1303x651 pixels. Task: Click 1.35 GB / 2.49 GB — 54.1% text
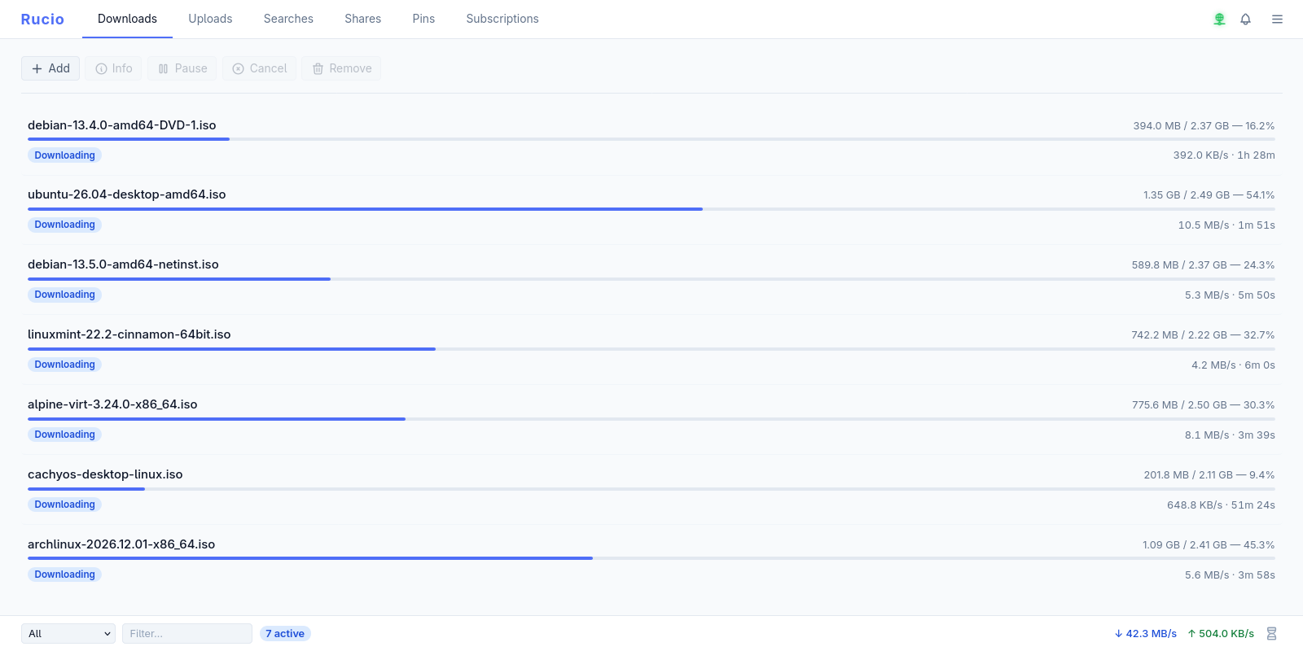[x=1209, y=195]
